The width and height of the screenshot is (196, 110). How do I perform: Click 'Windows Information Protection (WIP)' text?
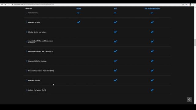41,71
